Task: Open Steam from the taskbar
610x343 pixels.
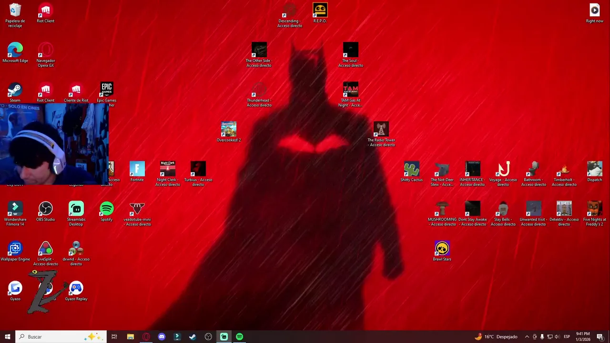Action: click(193, 337)
